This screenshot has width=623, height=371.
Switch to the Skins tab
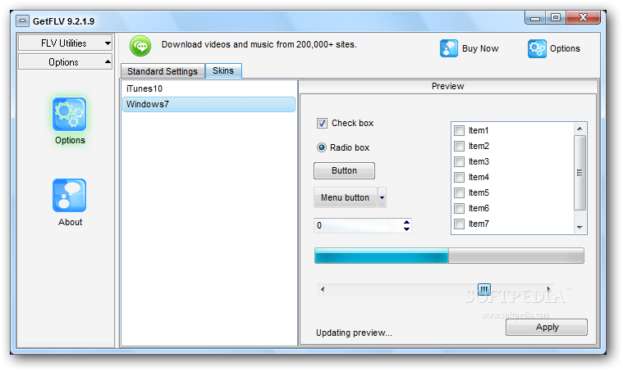pyautogui.click(x=223, y=70)
